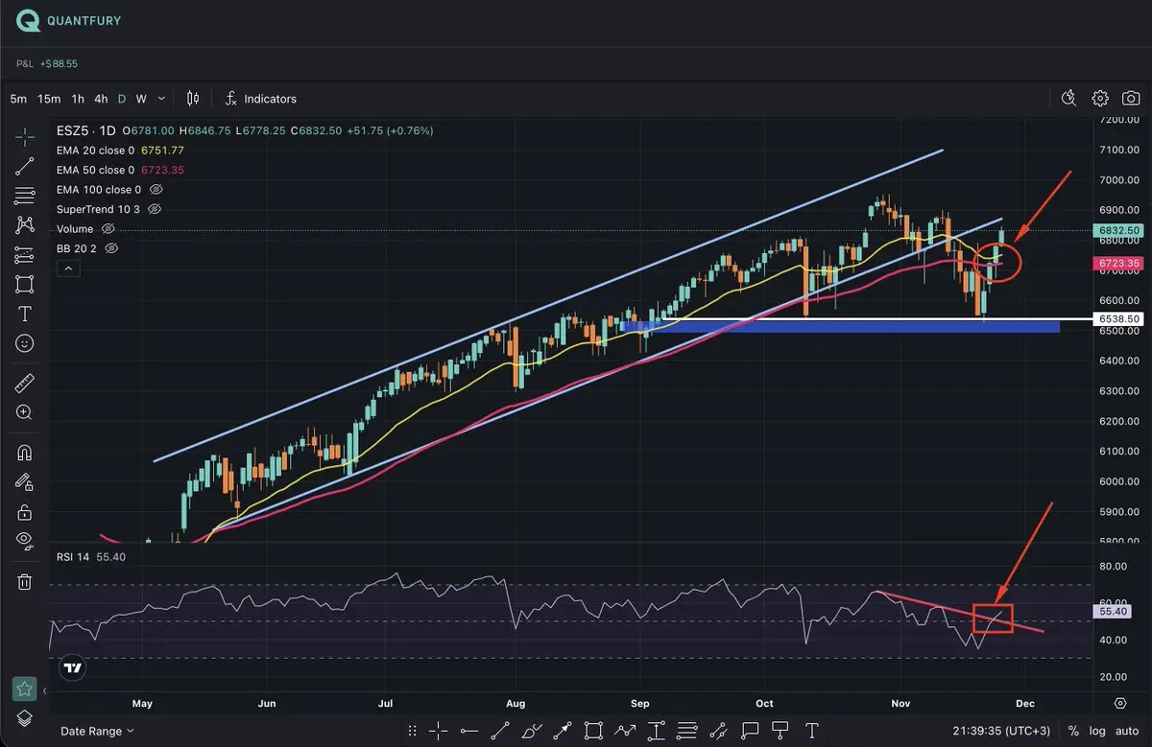Select rectangle tool in bottom favorites bar
1152x747 pixels.
point(593,730)
